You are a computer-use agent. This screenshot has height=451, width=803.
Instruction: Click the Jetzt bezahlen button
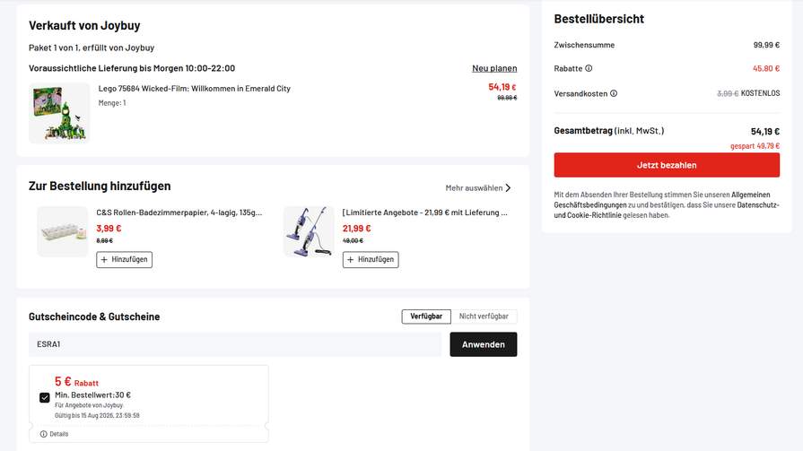(667, 165)
